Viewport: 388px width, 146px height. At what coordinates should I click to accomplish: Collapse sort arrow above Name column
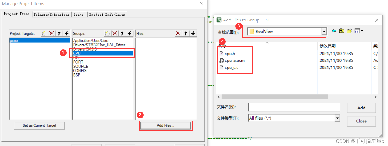click(x=267, y=43)
